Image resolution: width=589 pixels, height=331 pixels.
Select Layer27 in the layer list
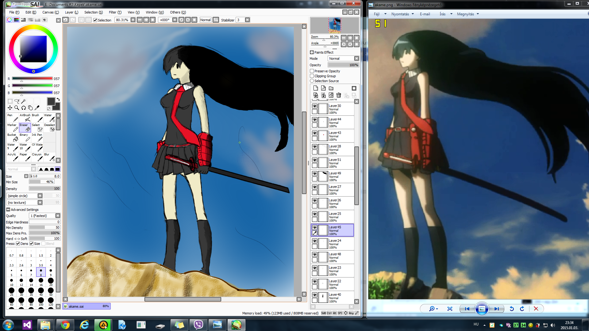pos(333,190)
